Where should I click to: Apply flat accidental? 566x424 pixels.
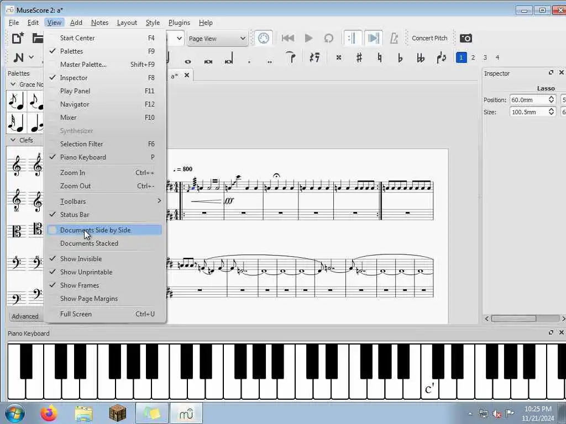coord(400,57)
